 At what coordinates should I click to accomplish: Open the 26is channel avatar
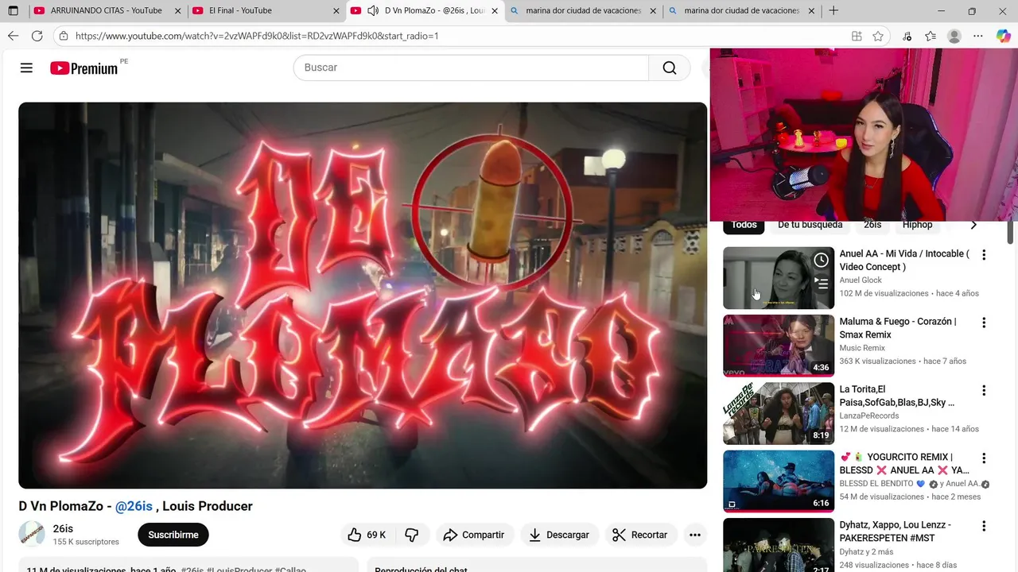32,534
